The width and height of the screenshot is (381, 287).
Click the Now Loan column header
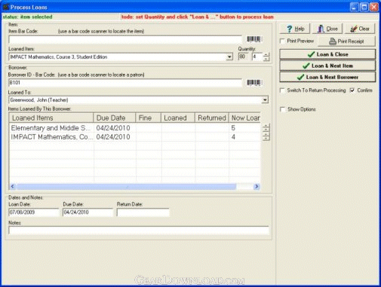pyautogui.click(x=244, y=118)
